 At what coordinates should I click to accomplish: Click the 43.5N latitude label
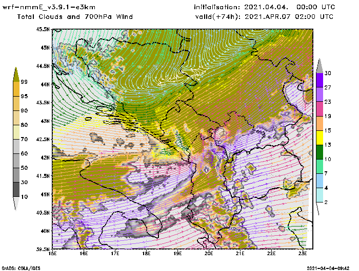point(43,102)
